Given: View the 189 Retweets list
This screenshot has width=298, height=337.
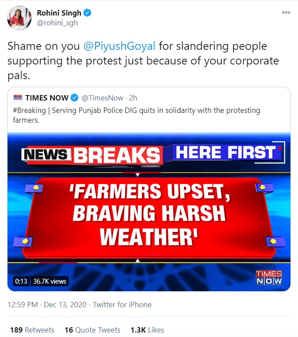Looking at the screenshot, I should (32, 330).
